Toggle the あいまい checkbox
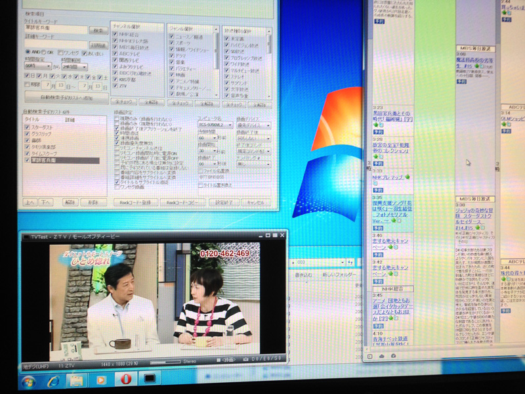525x394 pixels. click(84, 53)
